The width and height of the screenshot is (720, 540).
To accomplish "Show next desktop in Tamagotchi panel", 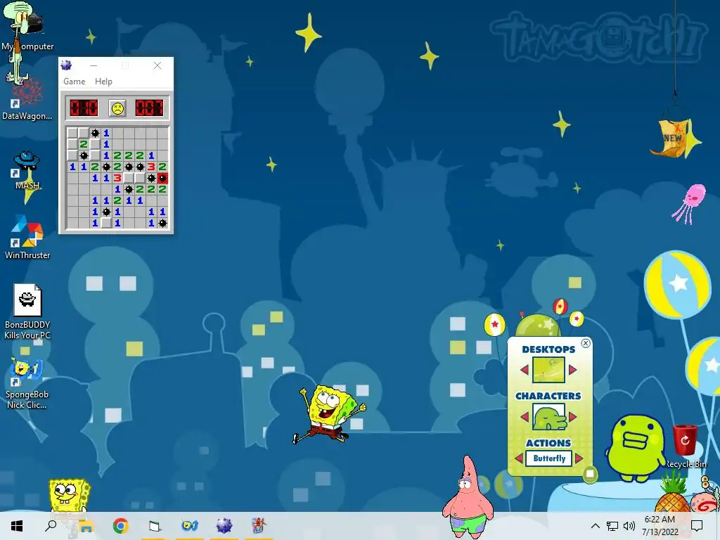I will coord(572,370).
